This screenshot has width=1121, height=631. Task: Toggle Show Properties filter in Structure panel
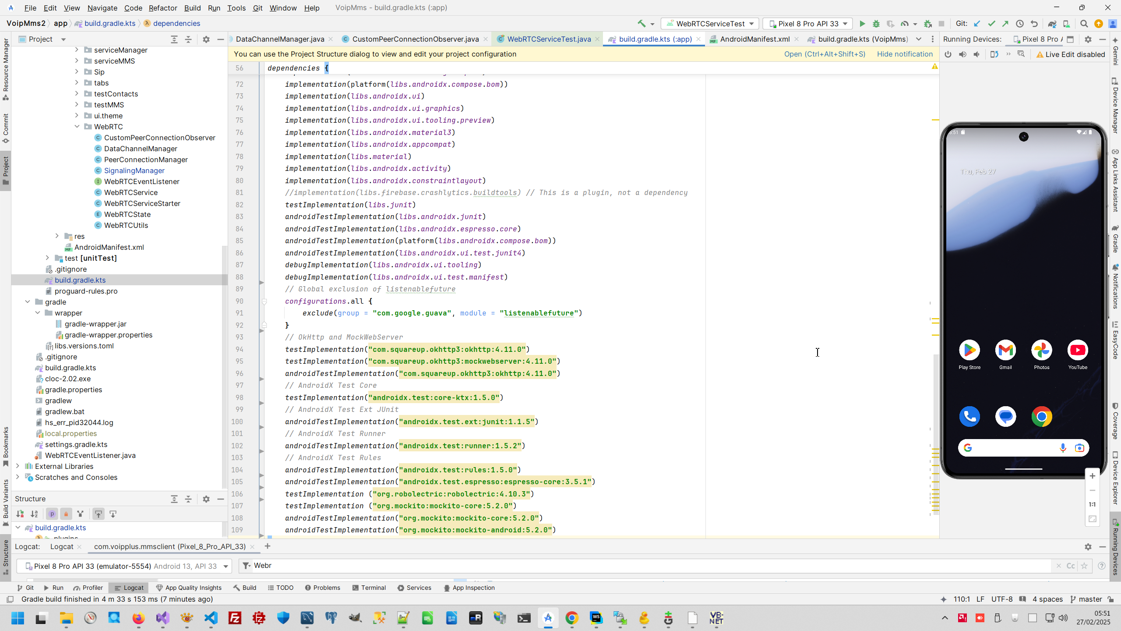(52, 514)
